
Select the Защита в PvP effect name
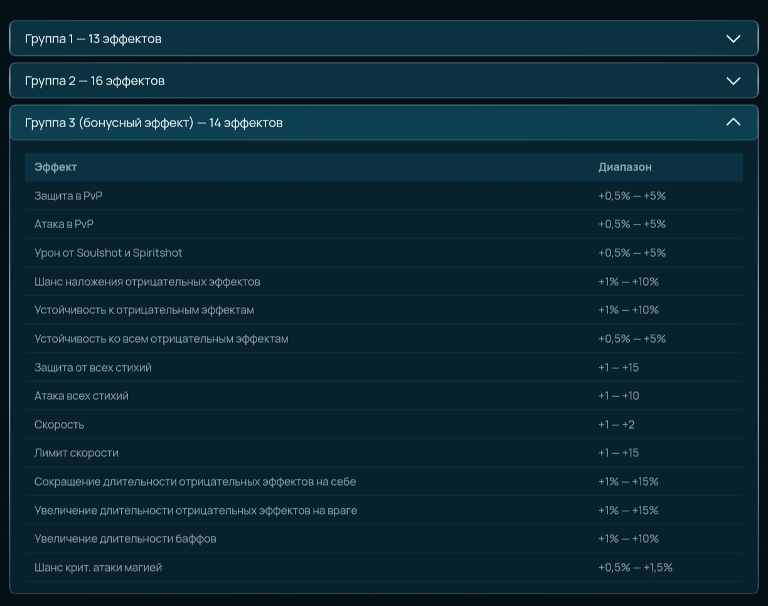[68, 196]
